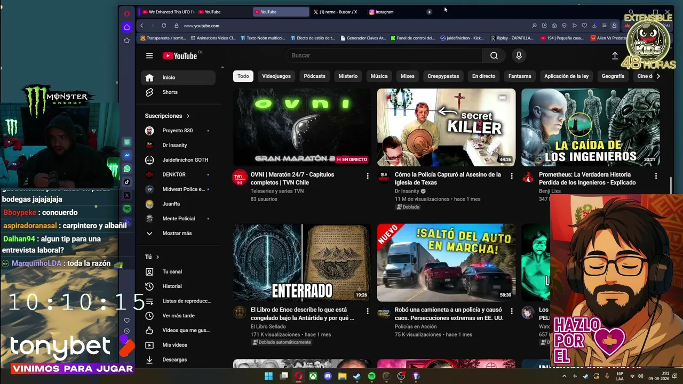This screenshot has width=683, height=384.
Task: Click the upload arrow icon in YouTube header
Action: [615, 55]
